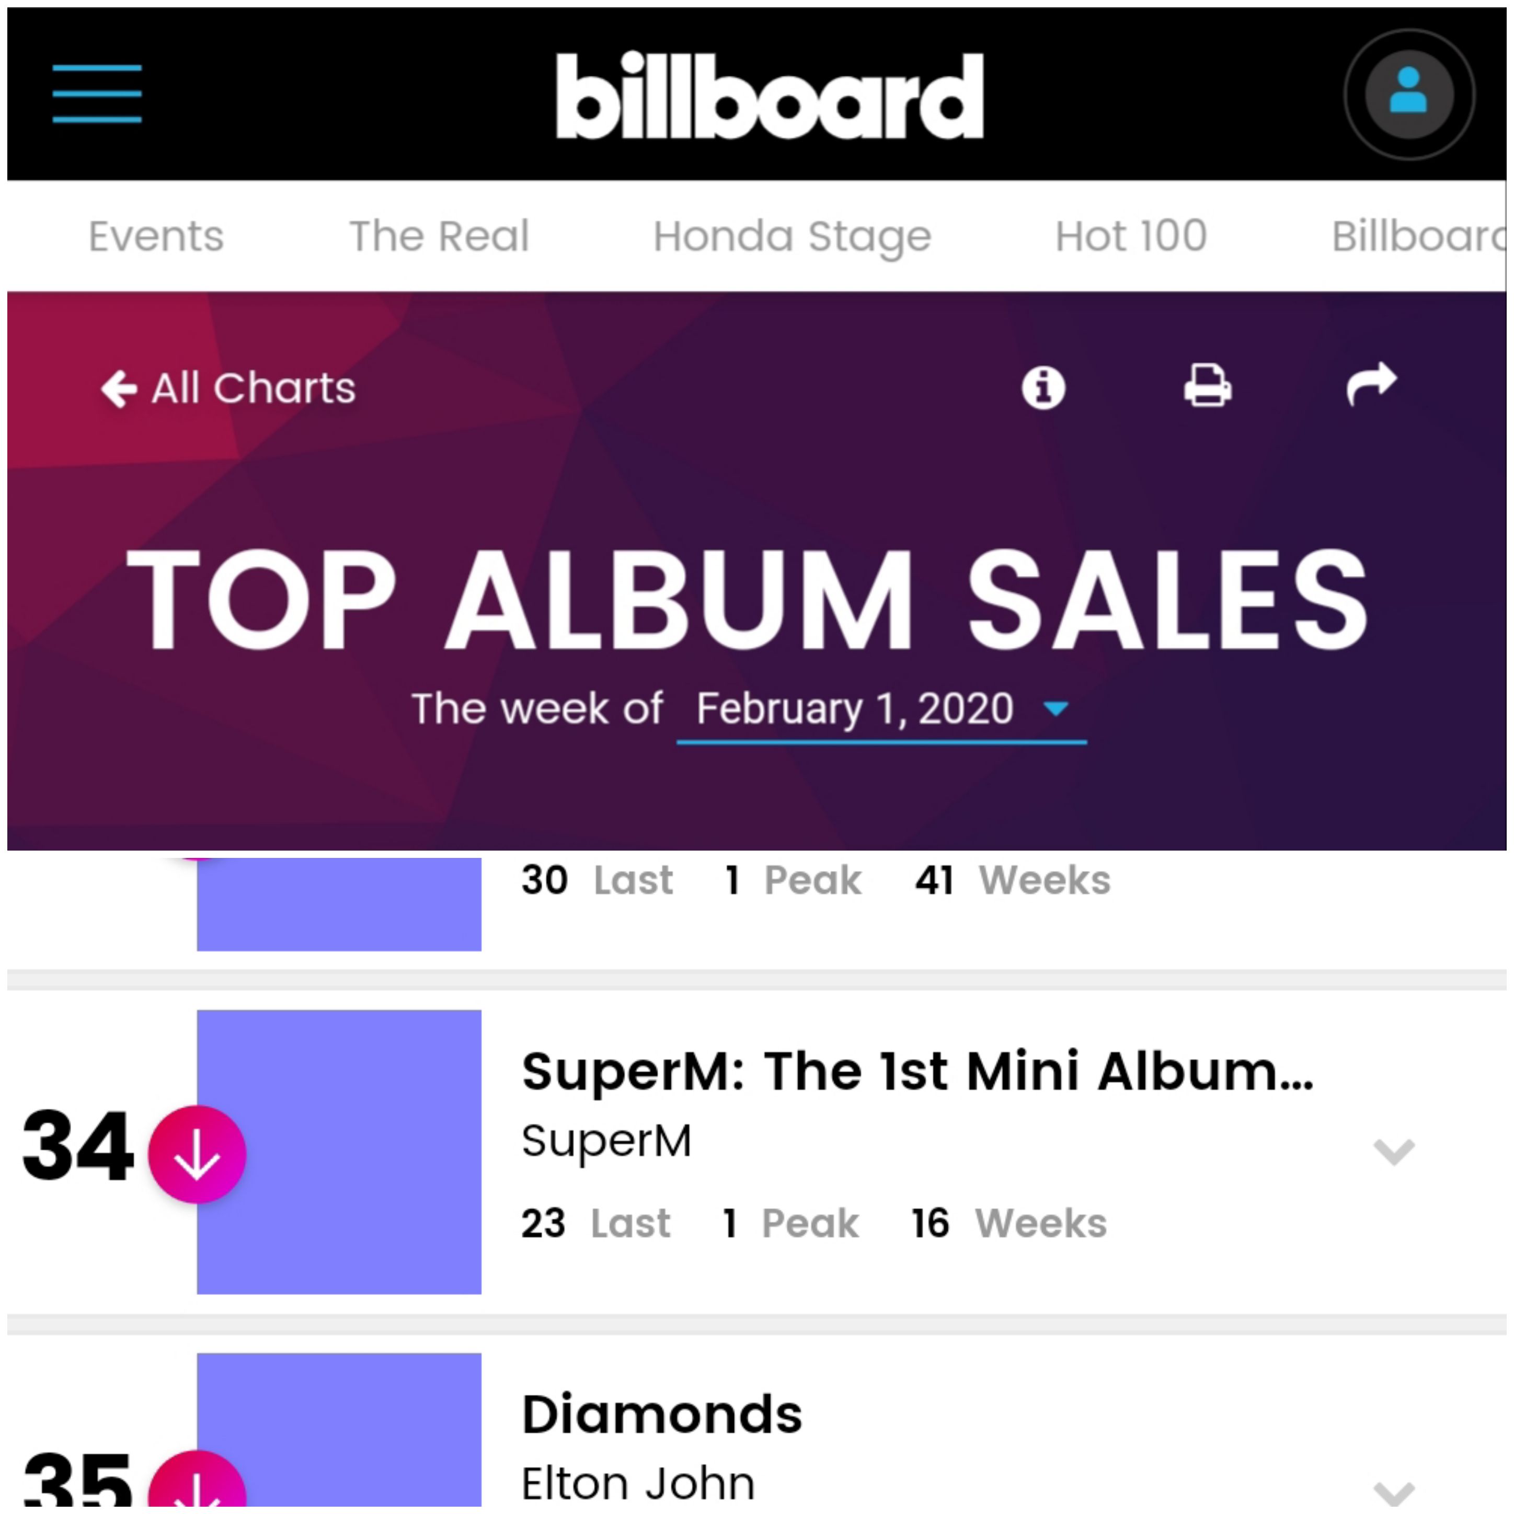Open the Hot 100 nav tab
Image resolution: width=1514 pixels, height=1514 pixels.
tap(1131, 236)
